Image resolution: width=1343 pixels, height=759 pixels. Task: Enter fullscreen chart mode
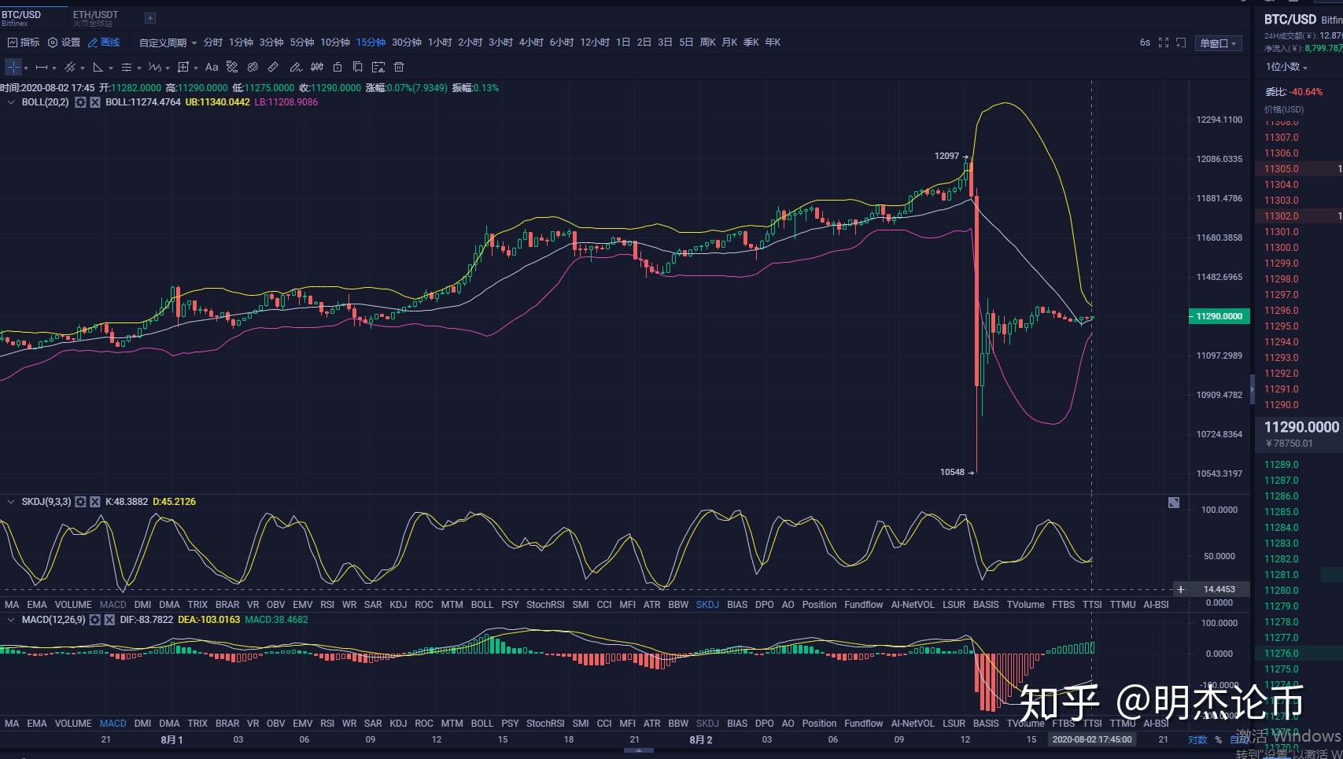tap(1164, 42)
